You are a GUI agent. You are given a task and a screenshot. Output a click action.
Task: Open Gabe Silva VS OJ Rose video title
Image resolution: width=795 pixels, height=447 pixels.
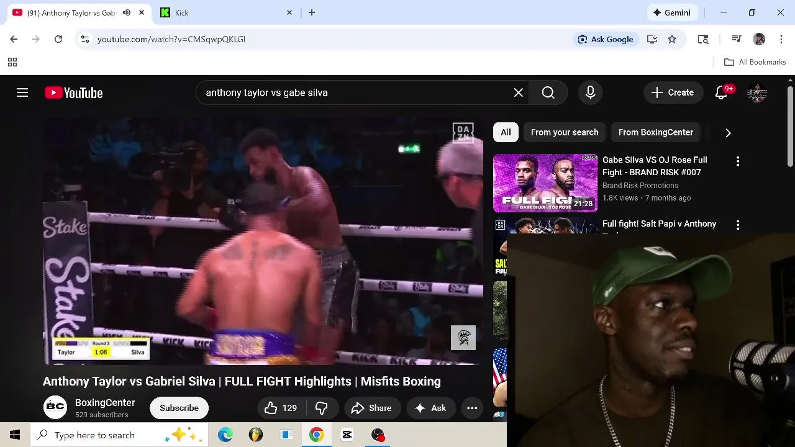655,166
